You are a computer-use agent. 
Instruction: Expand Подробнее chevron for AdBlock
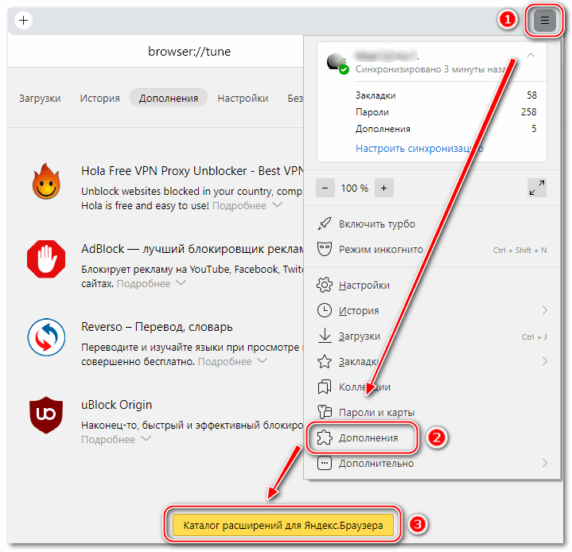[x=181, y=282]
